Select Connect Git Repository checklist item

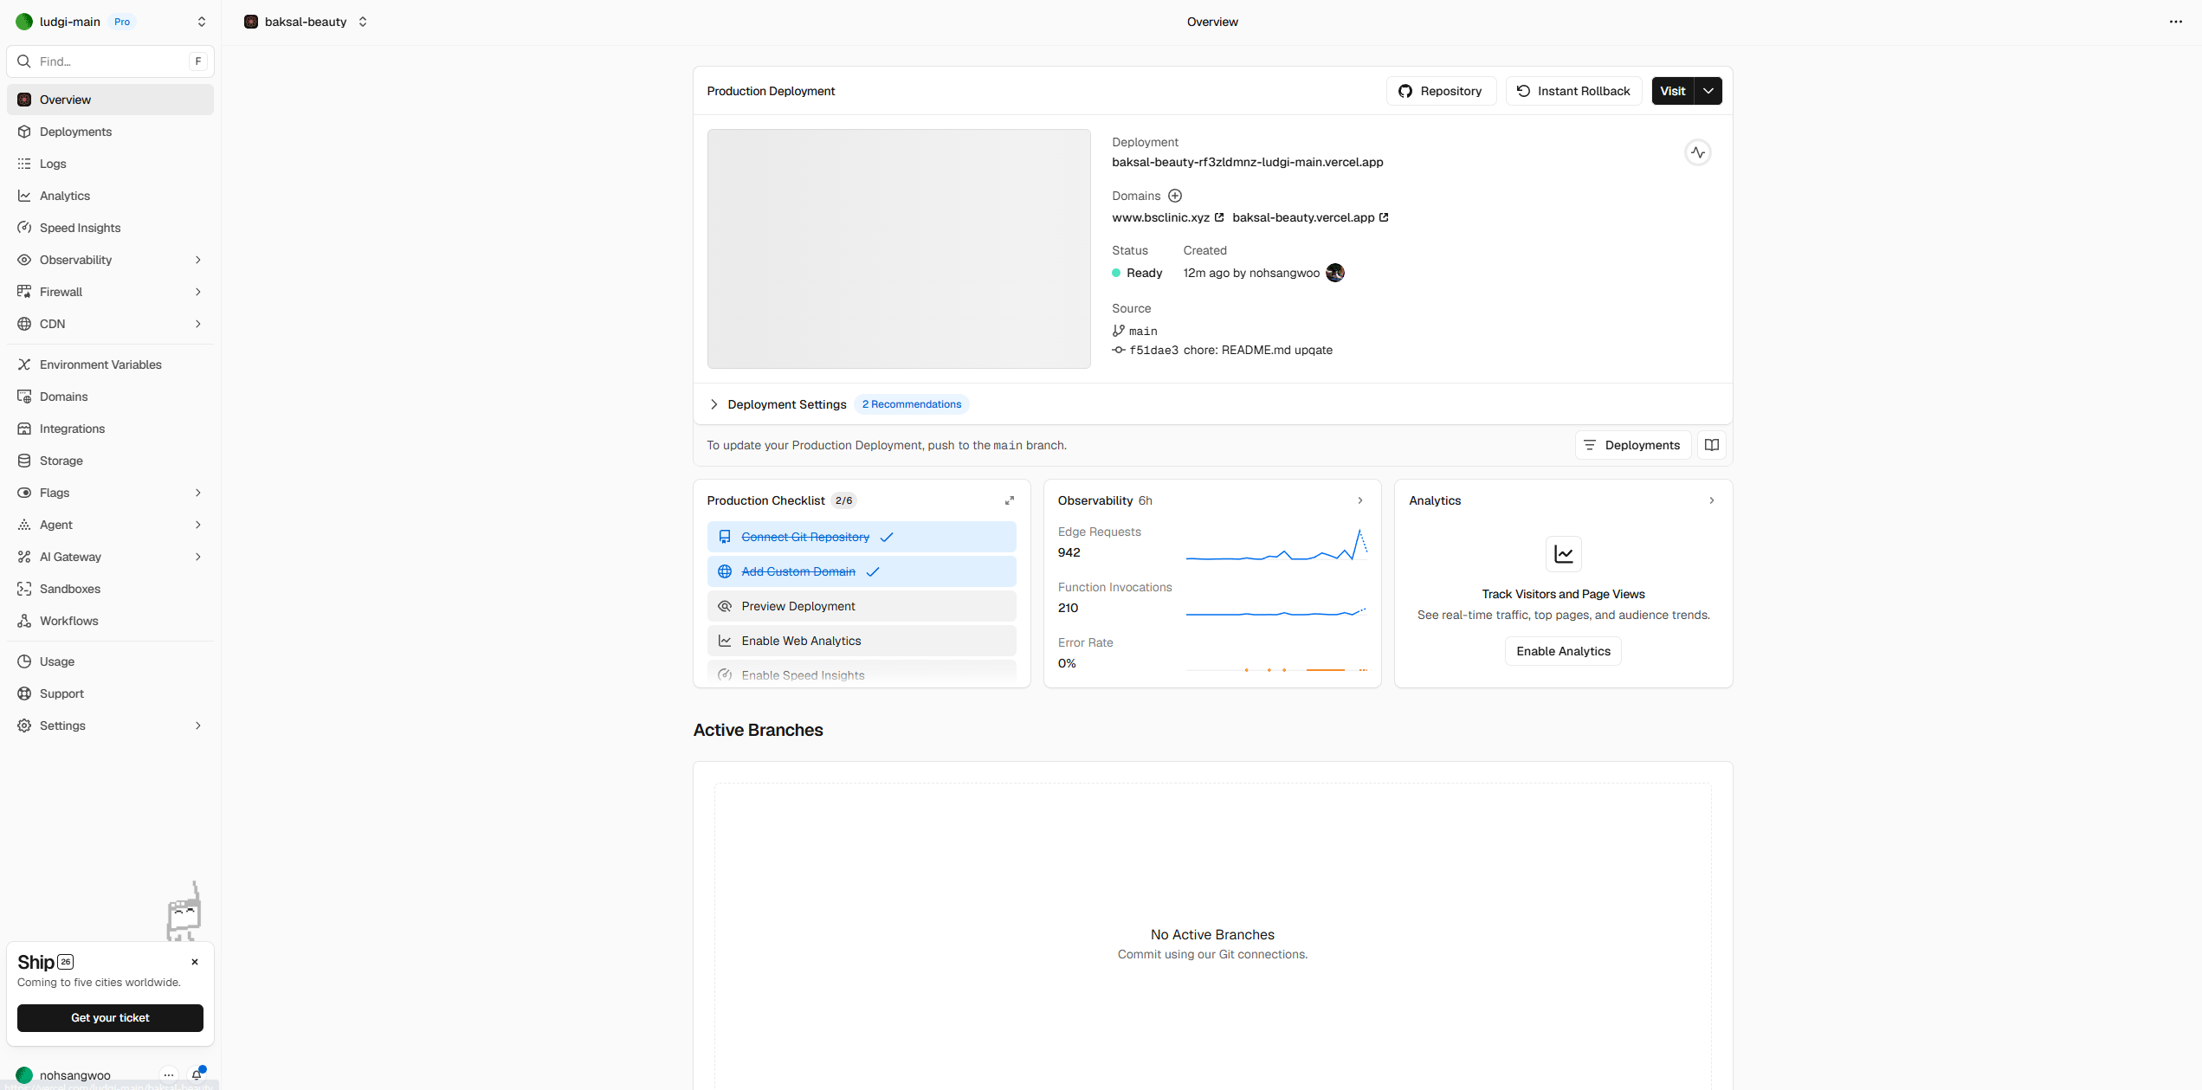click(x=862, y=537)
